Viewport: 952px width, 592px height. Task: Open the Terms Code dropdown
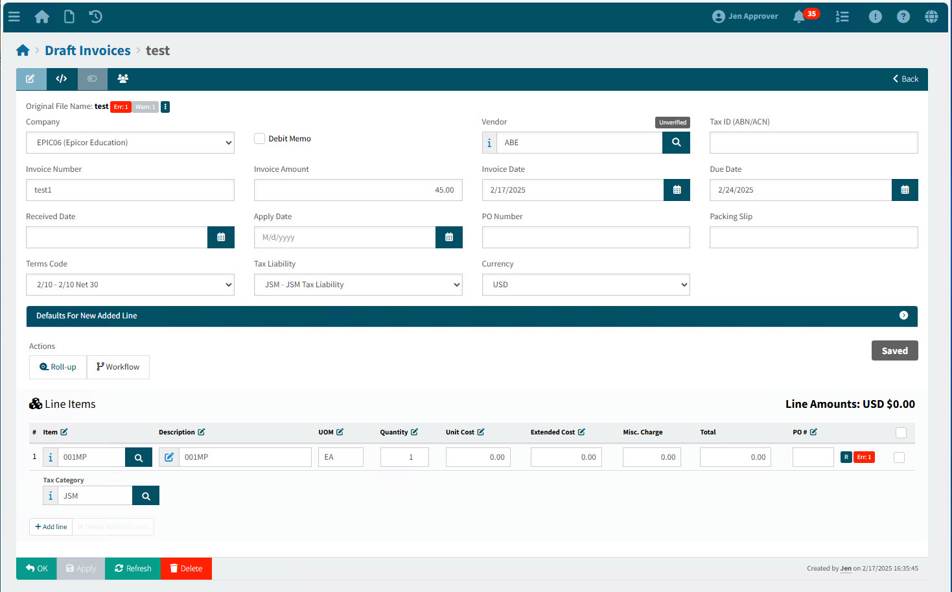(x=130, y=285)
